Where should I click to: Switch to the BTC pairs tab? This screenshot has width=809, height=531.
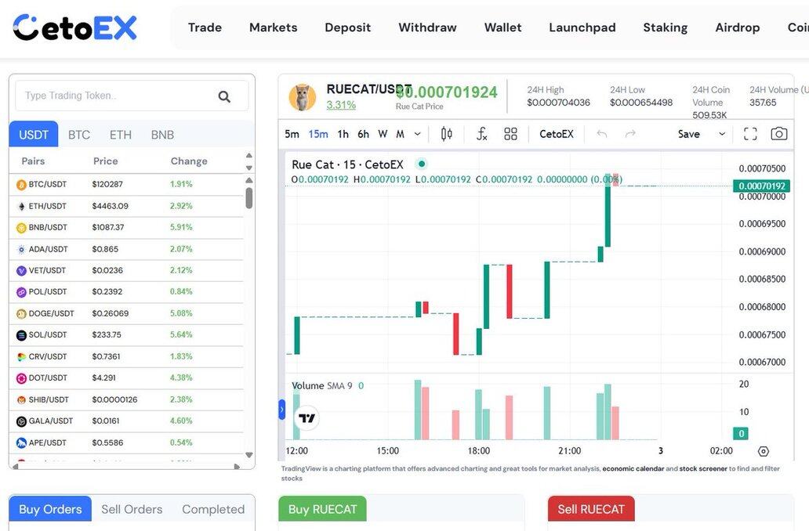79,135
